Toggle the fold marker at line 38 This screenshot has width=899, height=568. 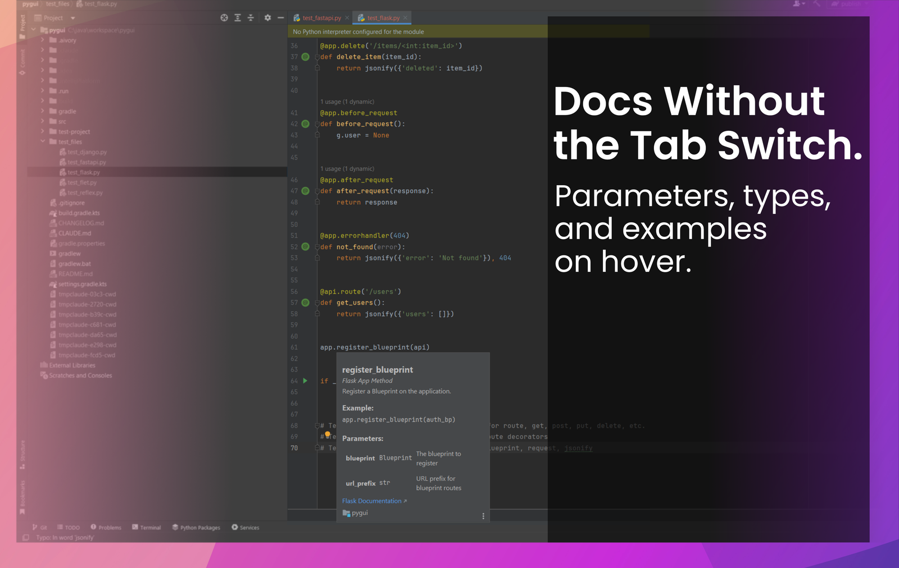pyautogui.click(x=317, y=68)
